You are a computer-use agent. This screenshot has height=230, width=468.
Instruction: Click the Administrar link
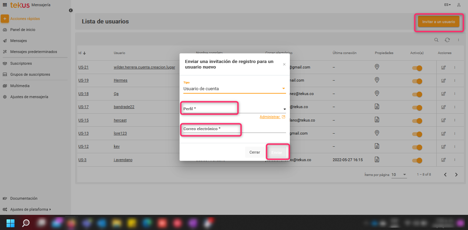pos(270,117)
